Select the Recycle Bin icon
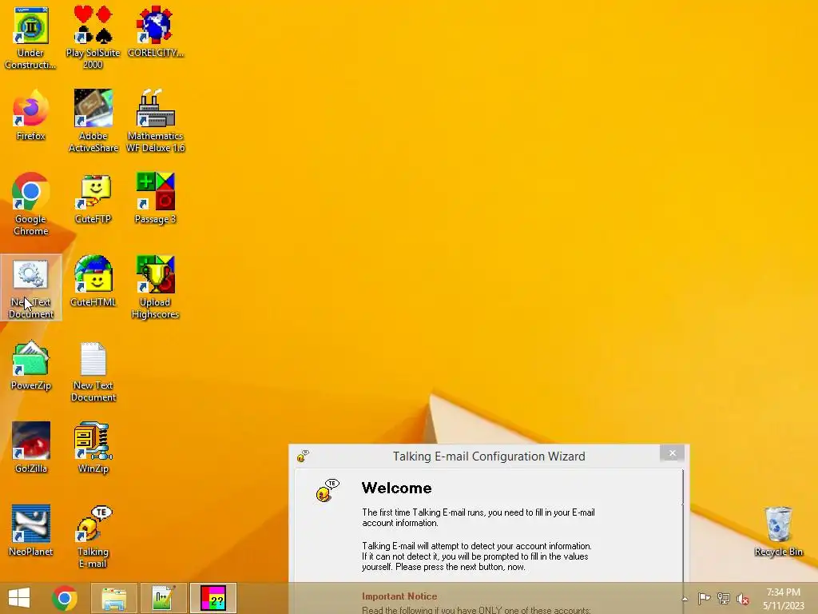Image resolution: width=818 pixels, height=614 pixels. click(778, 531)
